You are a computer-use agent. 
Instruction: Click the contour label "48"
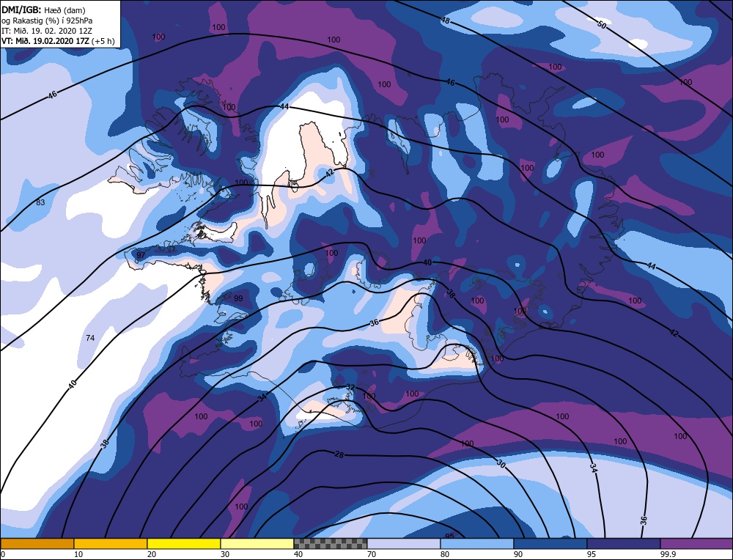445,21
